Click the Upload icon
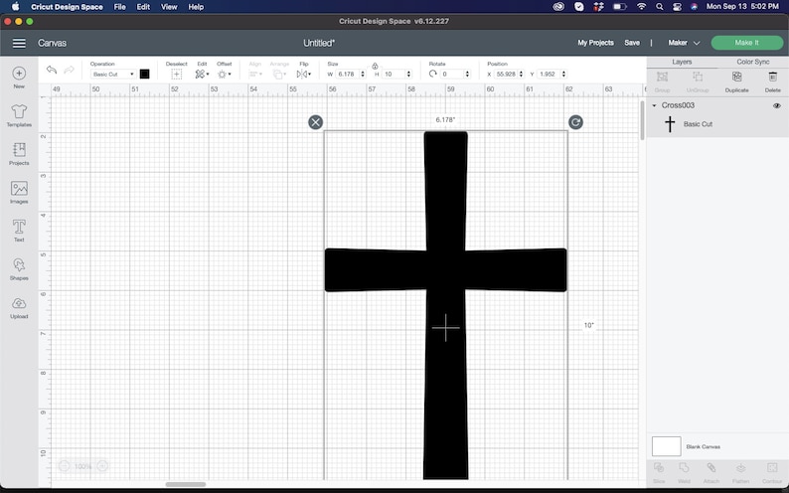Screen dimensions: 789x493 pos(19,303)
